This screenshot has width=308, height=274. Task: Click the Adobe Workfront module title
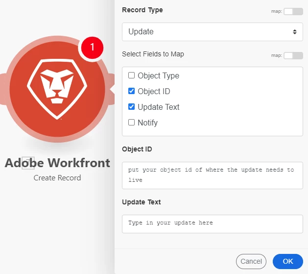pyautogui.click(x=57, y=163)
